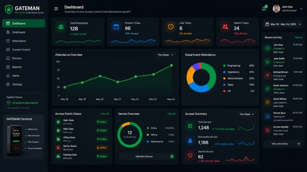Open View all in Recent Activity
The height and width of the screenshot is (172, 307).
[x=299, y=37]
